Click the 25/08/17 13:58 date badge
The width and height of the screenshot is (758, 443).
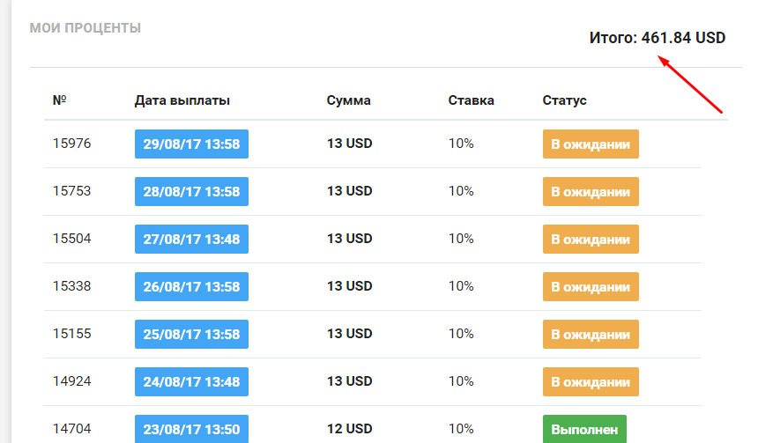point(191,334)
